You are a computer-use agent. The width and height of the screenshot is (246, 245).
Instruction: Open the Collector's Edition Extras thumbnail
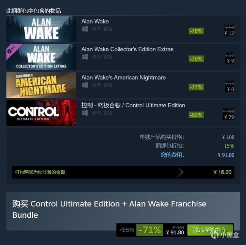[41, 57]
